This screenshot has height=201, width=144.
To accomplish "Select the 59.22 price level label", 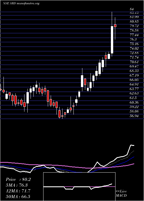I will click(134, 107).
